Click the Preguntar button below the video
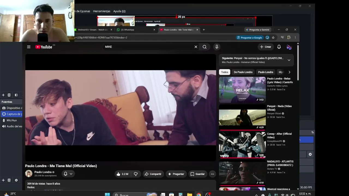349x196 pixels. coord(176,174)
